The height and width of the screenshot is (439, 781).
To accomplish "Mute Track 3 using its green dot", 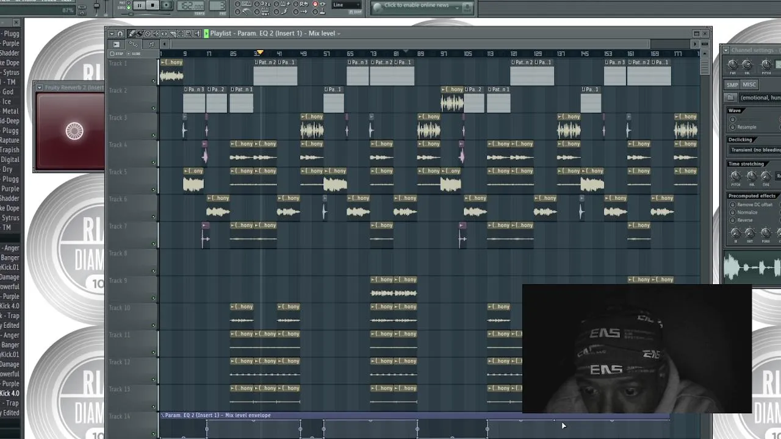I will pos(154,135).
